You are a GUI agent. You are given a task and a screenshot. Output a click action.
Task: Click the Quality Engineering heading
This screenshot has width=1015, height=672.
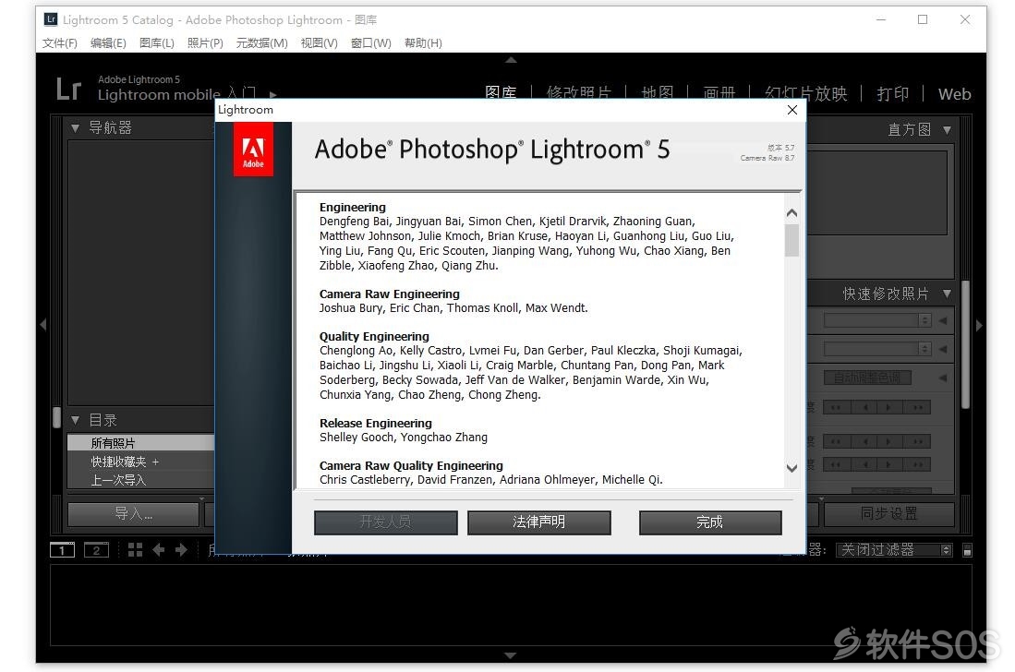click(x=374, y=336)
